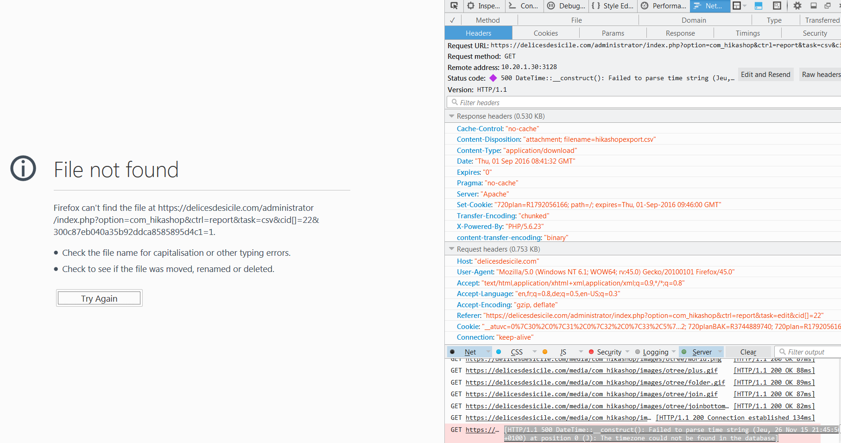This screenshot has width=841, height=443.
Task: Switch to the Cookies tab
Action: click(x=545, y=33)
